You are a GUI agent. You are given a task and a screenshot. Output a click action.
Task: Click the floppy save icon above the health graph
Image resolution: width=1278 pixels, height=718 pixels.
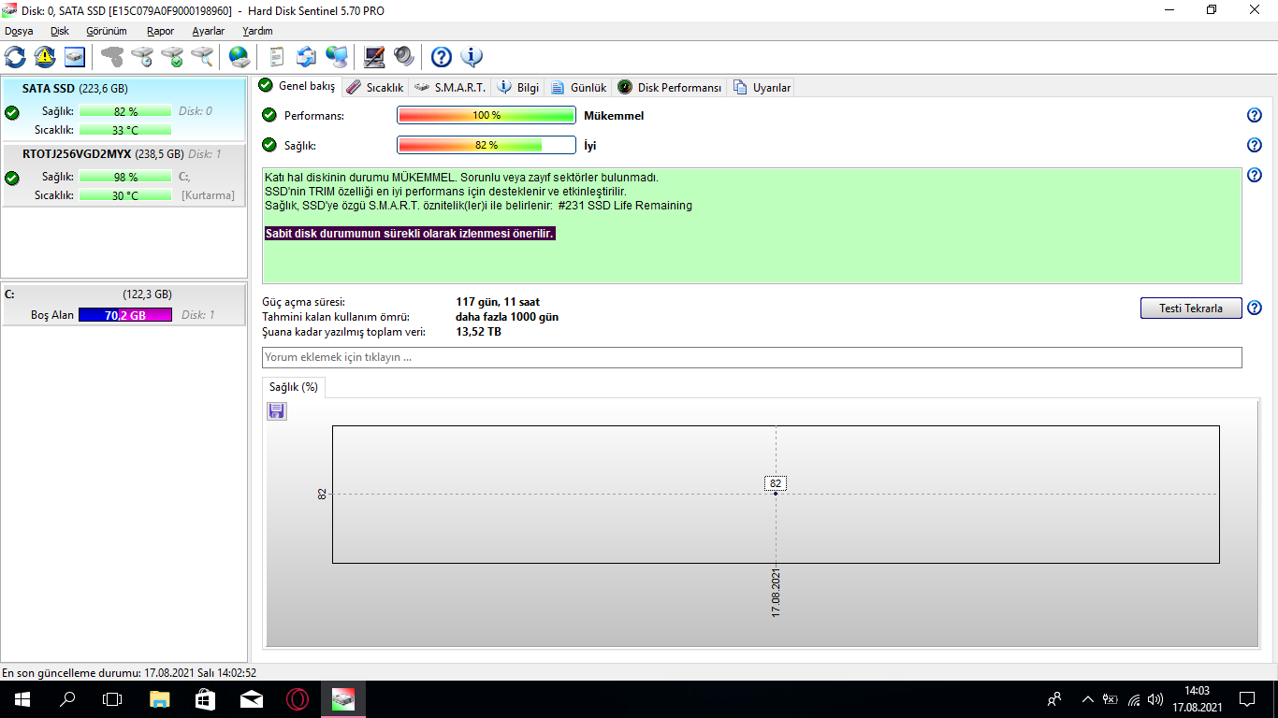tap(277, 411)
